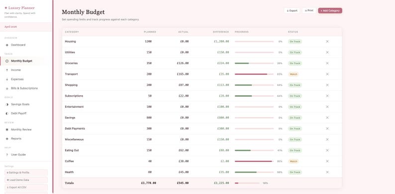
Task: Click the Coffee Watch status badge
Action: (294, 161)
